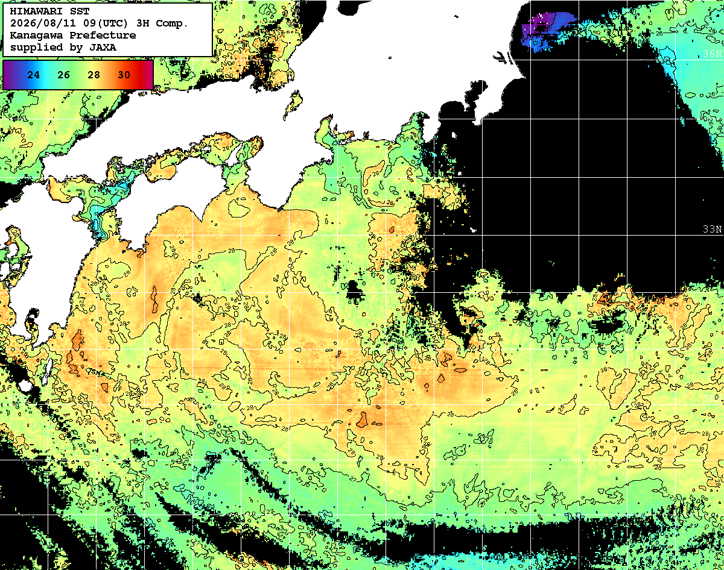This screenshot has height=570, width=724.
Task: Pick the 26 degree cyan scale mark
Action: click(x=64, y=75)
